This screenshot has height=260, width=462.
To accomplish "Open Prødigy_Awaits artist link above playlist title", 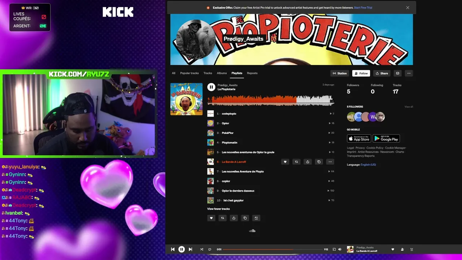I will click(227, 85).
